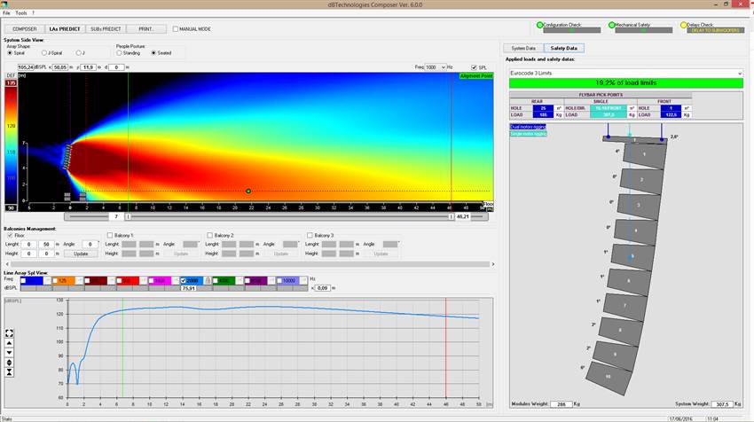The image size is (754, 422).
Task: Open dropdown arrow next to magenta 1000 swatch
Action: click(x=175, y=281)
